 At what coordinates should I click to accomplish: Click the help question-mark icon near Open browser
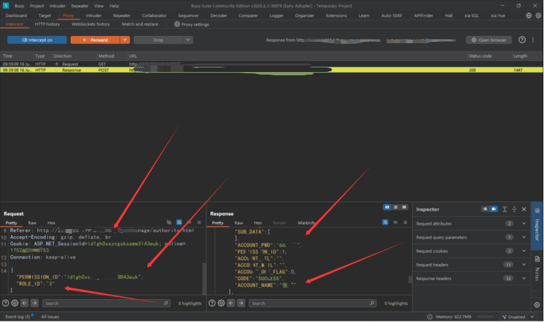pos(522,40)
